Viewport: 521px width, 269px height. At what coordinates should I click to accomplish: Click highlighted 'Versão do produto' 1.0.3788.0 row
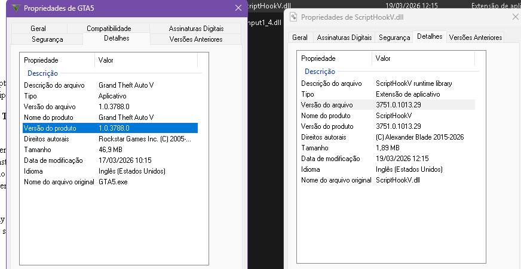click(x=111, y=128)
